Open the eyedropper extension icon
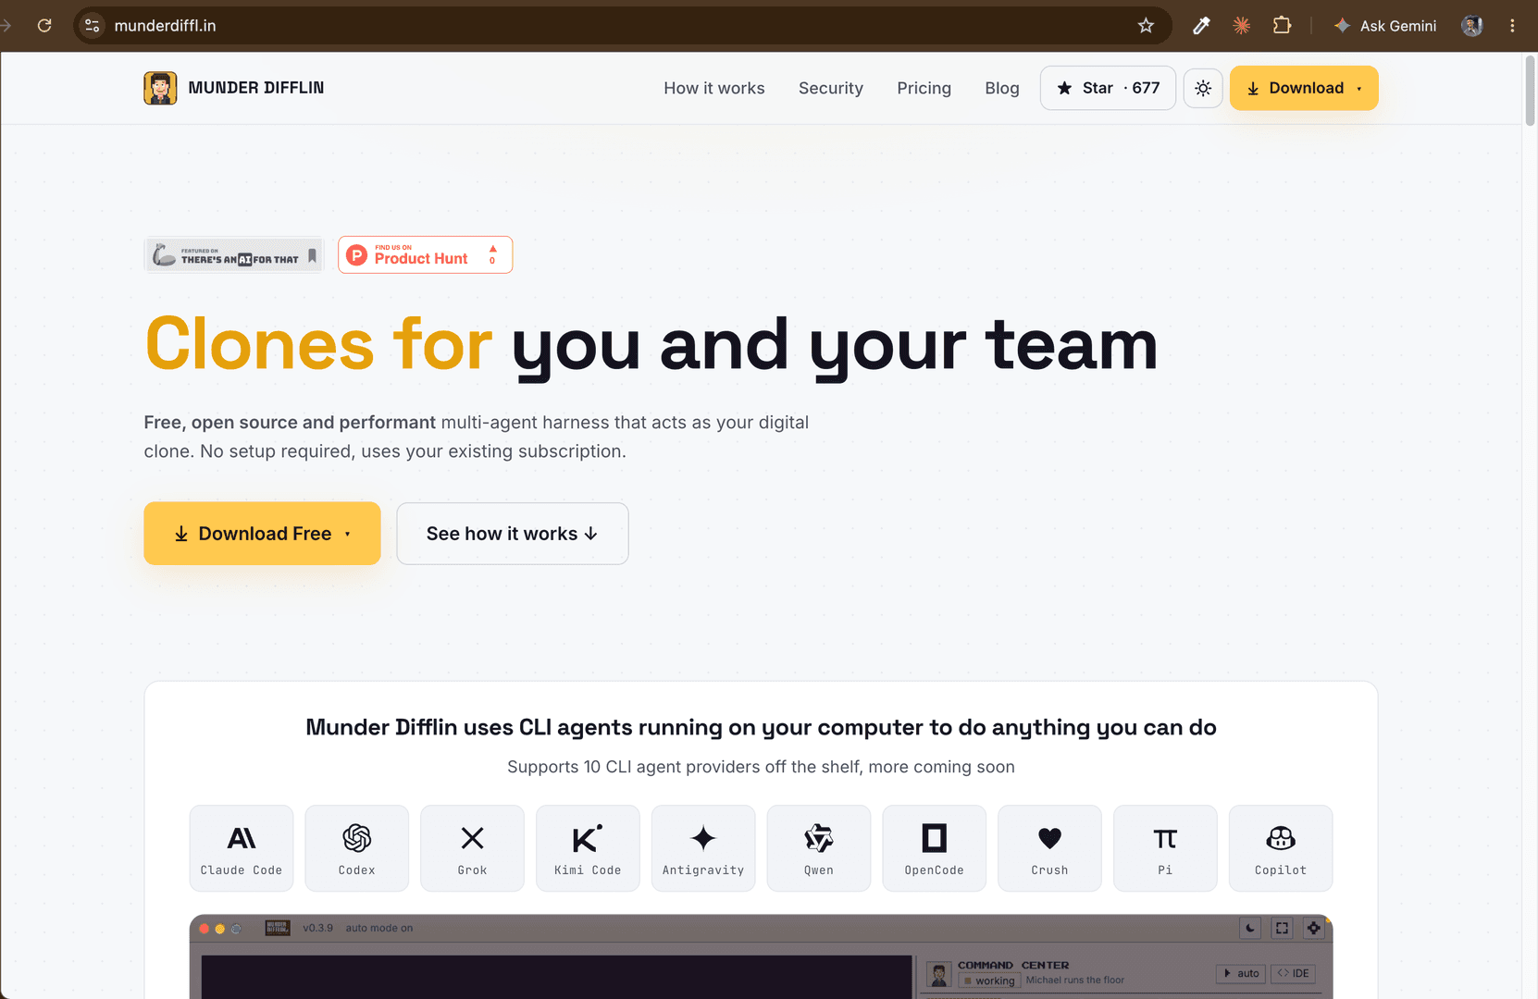Viewport: 1538px width, 999px height. point(1201,26)
